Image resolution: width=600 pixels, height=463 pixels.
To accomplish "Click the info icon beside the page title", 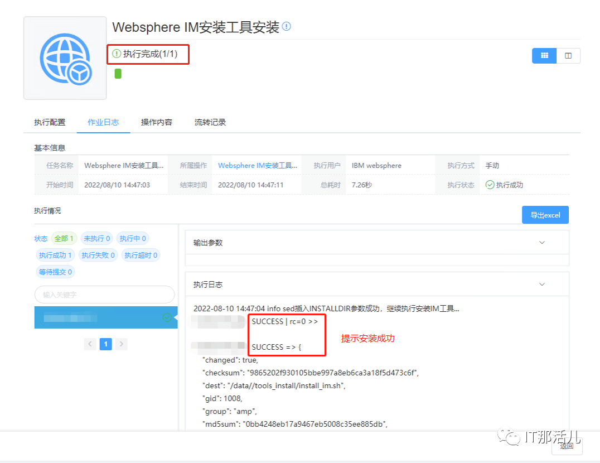I will [286, 26].
